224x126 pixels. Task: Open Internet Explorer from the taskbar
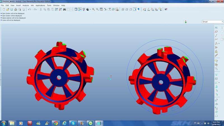tap(64, 123)
